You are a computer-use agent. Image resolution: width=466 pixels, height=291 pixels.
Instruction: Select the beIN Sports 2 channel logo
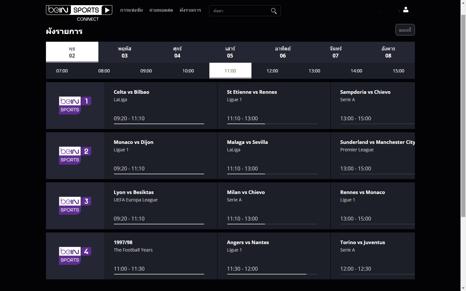[x=75, y=156]
